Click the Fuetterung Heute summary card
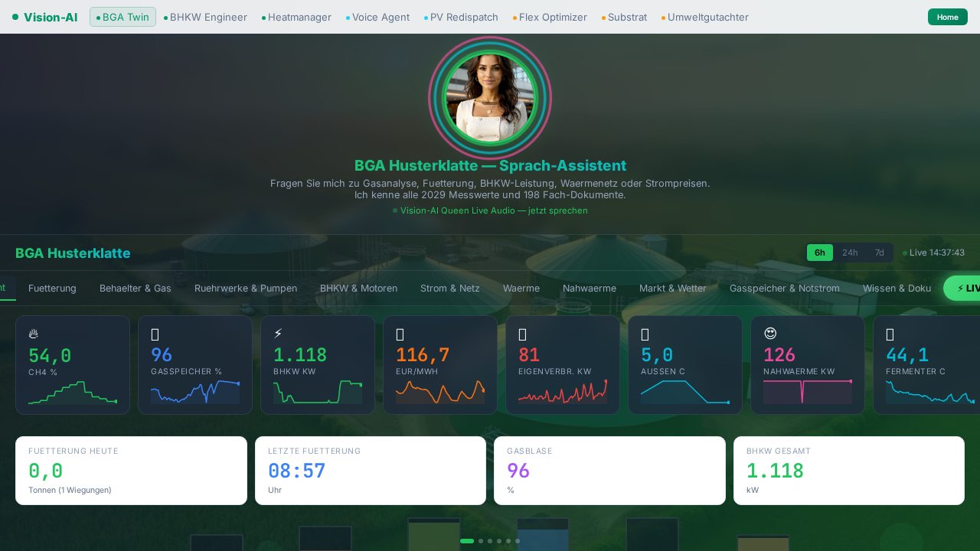 tap(131, 471)
